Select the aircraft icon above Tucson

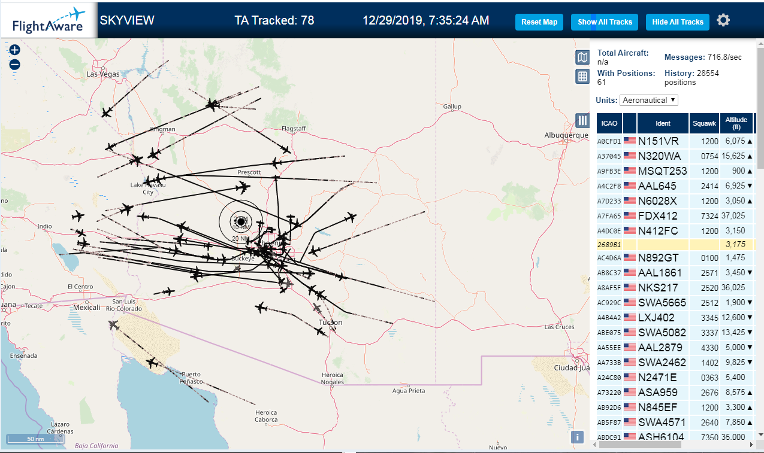[x=317, y=307]
